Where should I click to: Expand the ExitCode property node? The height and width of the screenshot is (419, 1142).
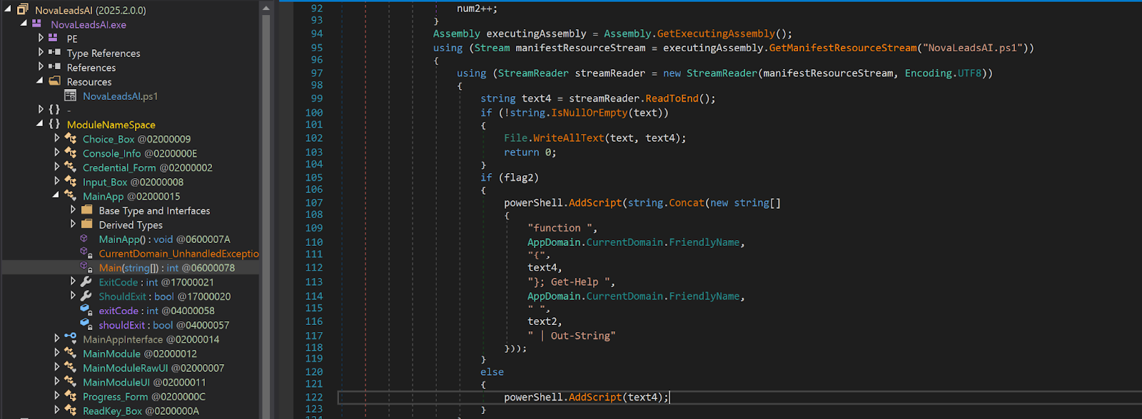pyautogui.click(x=74, y=281)
